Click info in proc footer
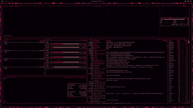The image size is (193, 108). point(98,103)
